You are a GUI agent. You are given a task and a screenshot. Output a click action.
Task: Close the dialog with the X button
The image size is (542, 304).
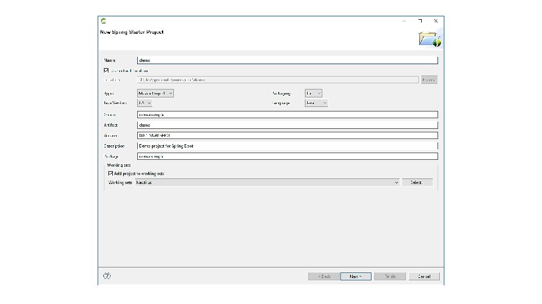[436, 21]
